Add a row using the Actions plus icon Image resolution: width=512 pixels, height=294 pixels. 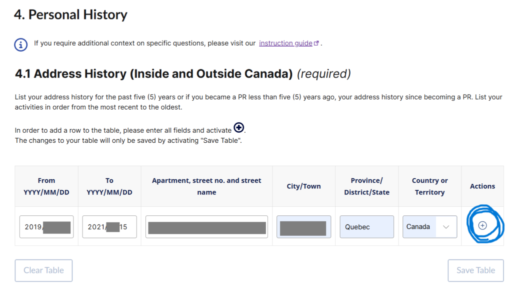(x=482, y=225)
